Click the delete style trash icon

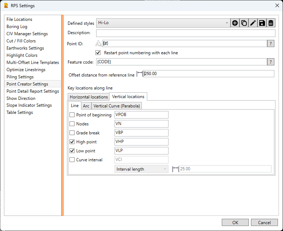(x=271, y=23)
